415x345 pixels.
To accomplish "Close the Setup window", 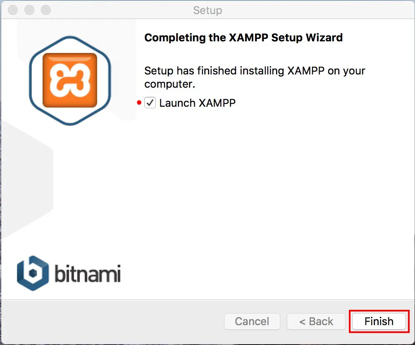I will [13, 10].
